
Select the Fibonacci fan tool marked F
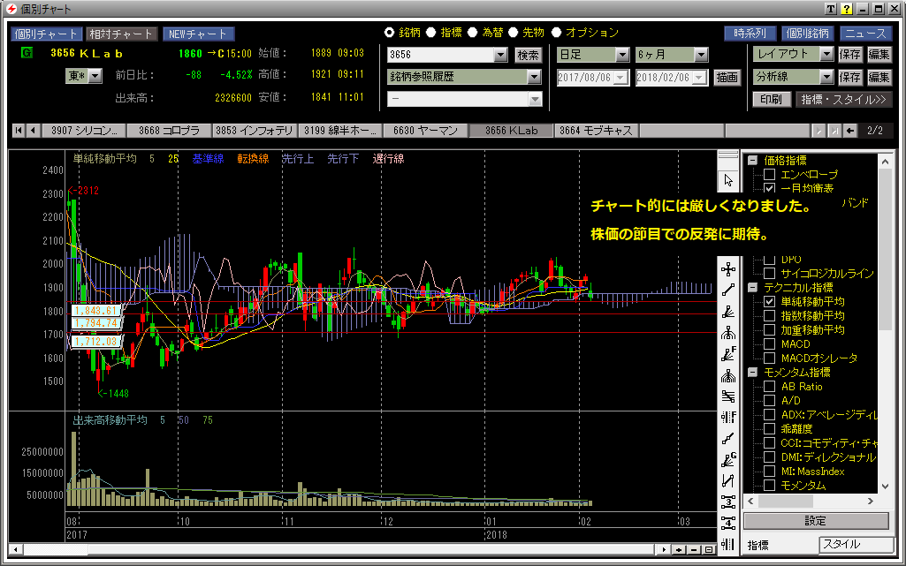click(728, 354)
